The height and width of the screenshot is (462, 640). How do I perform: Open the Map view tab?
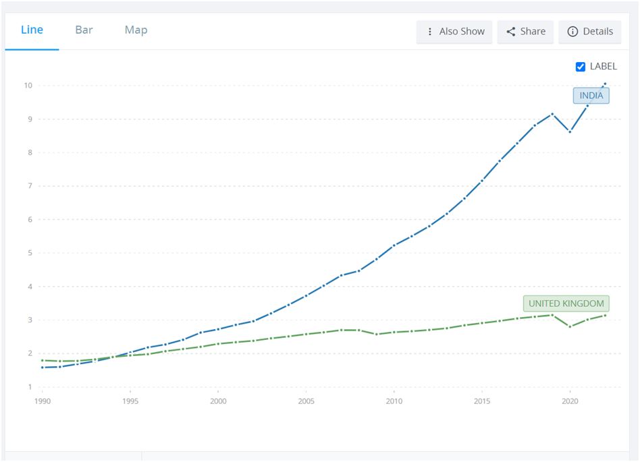[136, 30]
